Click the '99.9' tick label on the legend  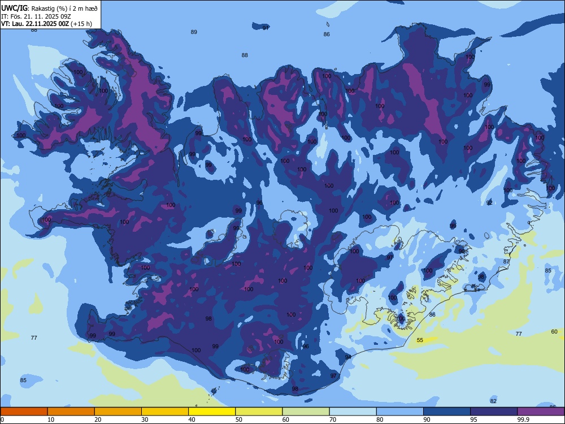click(523, 419)
